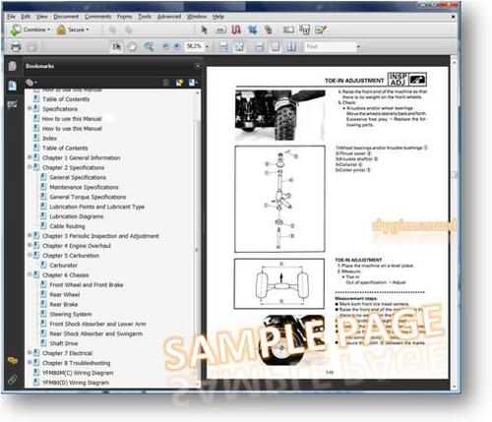
Task: Click the expand current bookmark icon
Action: pyautogui.click(x=192, y=83)
